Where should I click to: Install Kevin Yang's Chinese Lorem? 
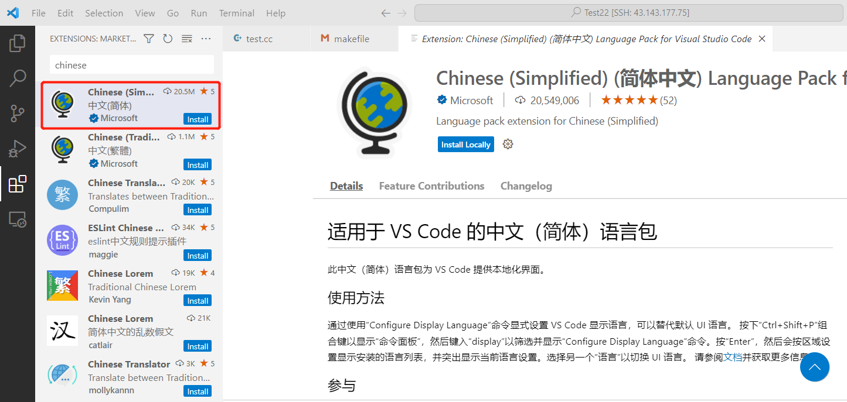(198, 301)
